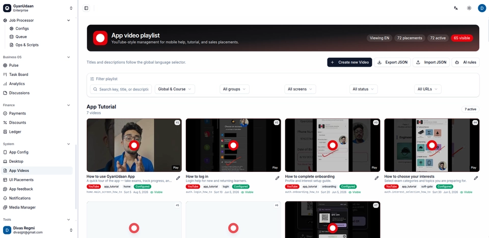Viewport: 489px width, 238px height.
Task: Open the language translate icon
Action: 455,8
